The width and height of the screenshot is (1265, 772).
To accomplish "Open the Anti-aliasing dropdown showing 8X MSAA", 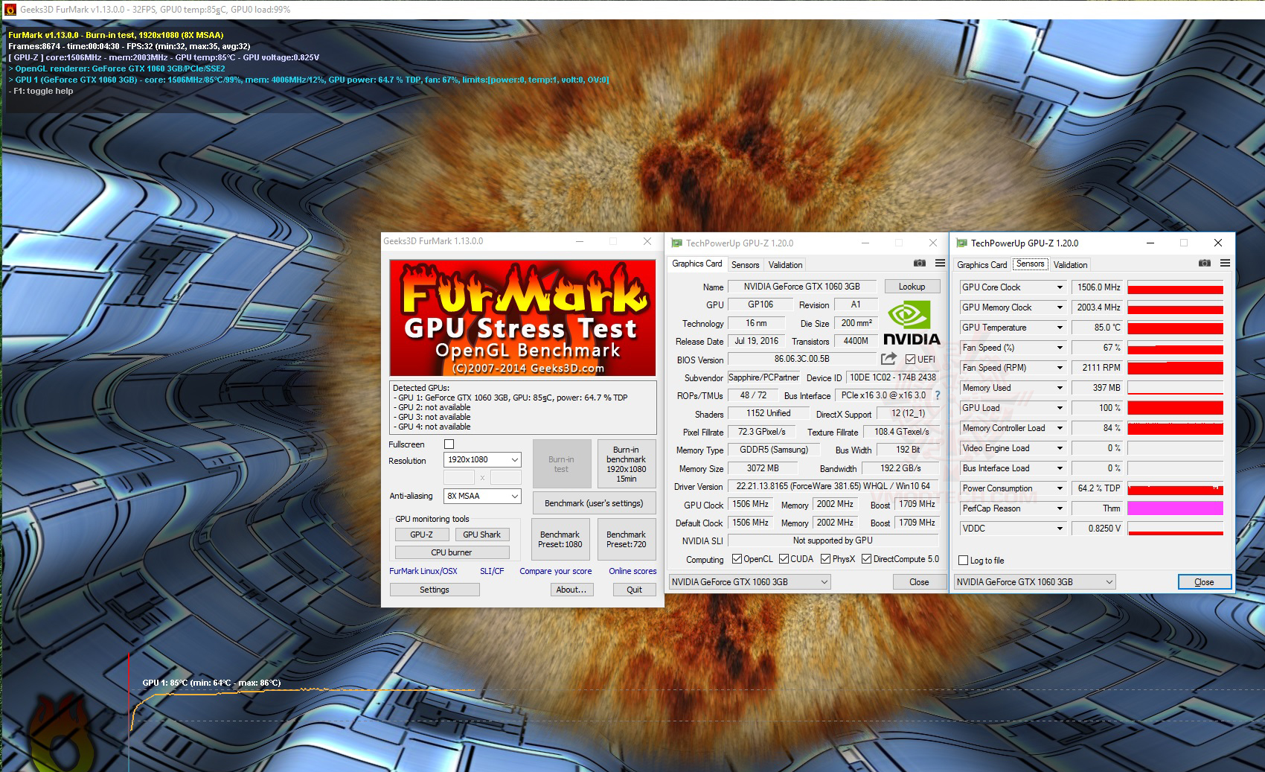I will click(482, 496).
